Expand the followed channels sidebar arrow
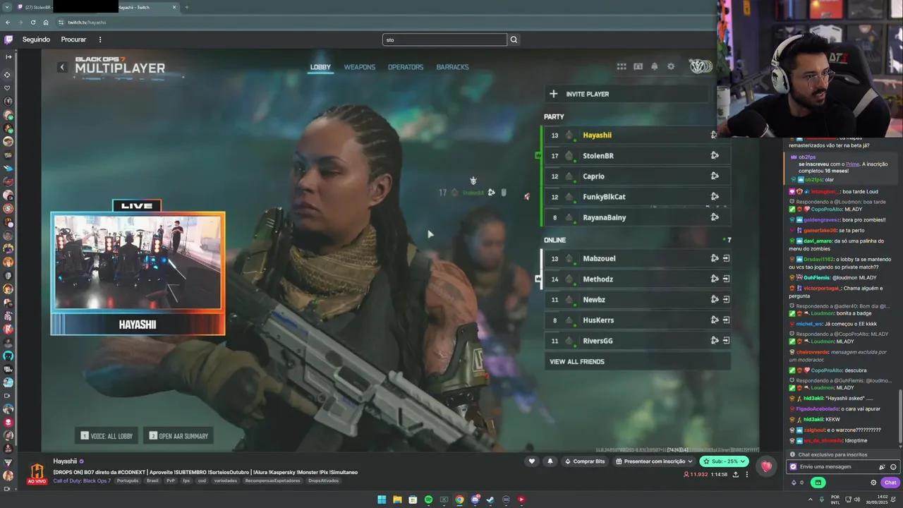Screen dimensions: 903x508 coord(8,56)
